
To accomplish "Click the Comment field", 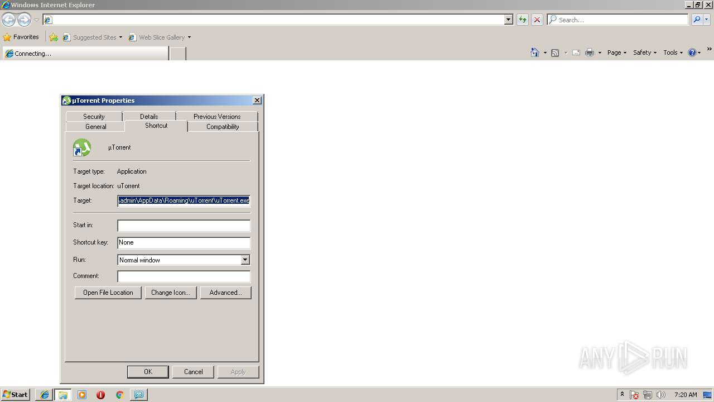I will click(x=184, y=276).
